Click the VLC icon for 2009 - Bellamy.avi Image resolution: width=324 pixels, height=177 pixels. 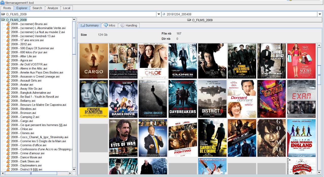(x=8, y=101)
